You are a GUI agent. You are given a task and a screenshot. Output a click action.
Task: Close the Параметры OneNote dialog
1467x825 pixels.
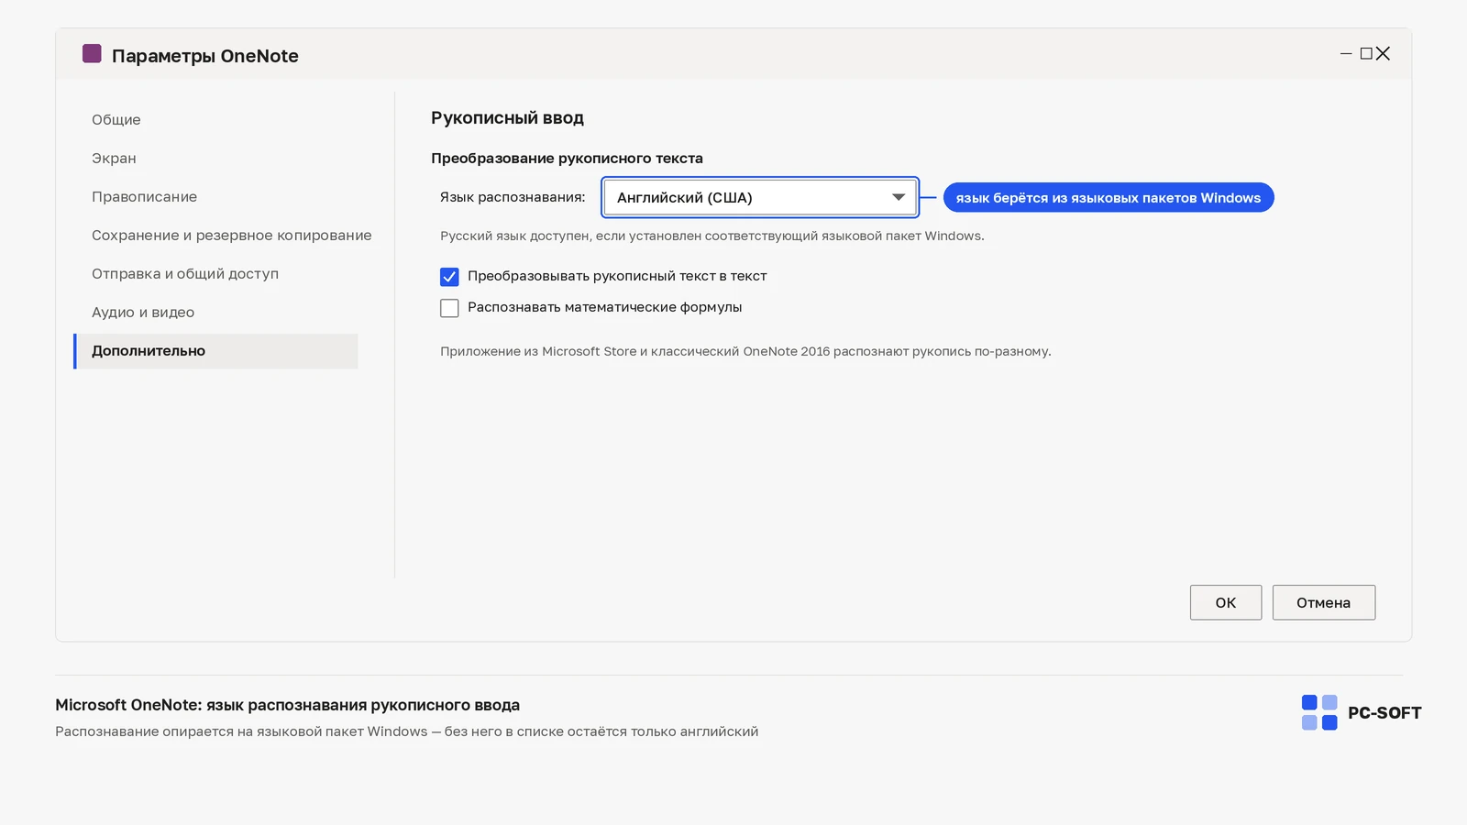tap(1384, 54)
